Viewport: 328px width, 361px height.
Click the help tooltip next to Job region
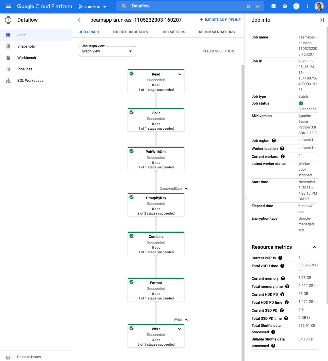274,140
